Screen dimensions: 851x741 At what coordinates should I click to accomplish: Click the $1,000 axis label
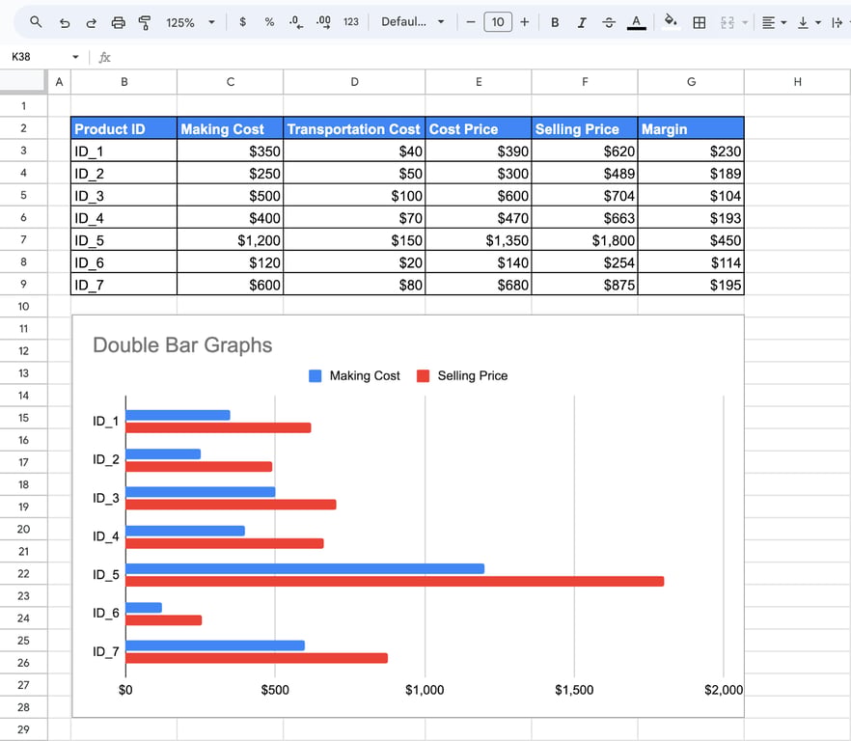coord(425,690)
